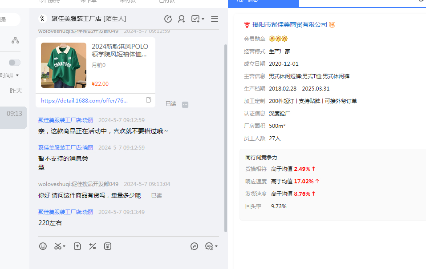Click the scissors screenshot tool
This screenshot has width=426, height=269.
58,246
